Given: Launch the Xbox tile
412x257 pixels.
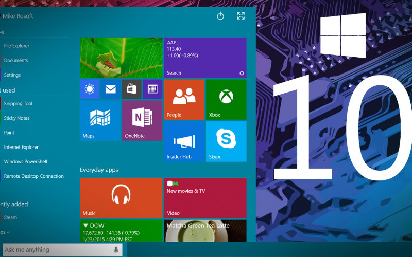Looking at the screenshot, I should pyautogui.click(x=226, y=100).
